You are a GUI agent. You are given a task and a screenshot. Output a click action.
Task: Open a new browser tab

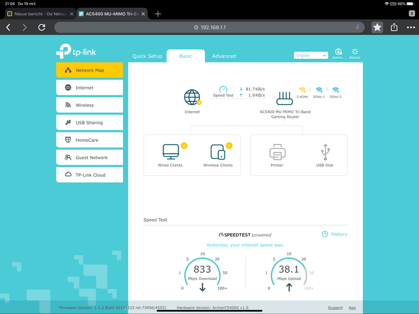[158, 14]
